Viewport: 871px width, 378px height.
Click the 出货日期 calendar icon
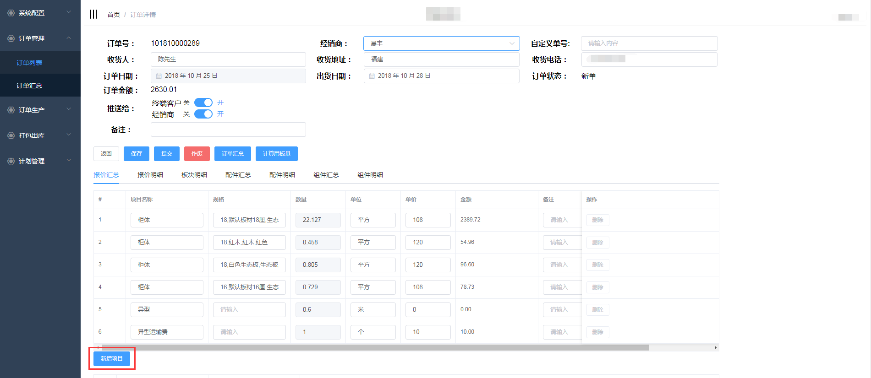[372, 76]
